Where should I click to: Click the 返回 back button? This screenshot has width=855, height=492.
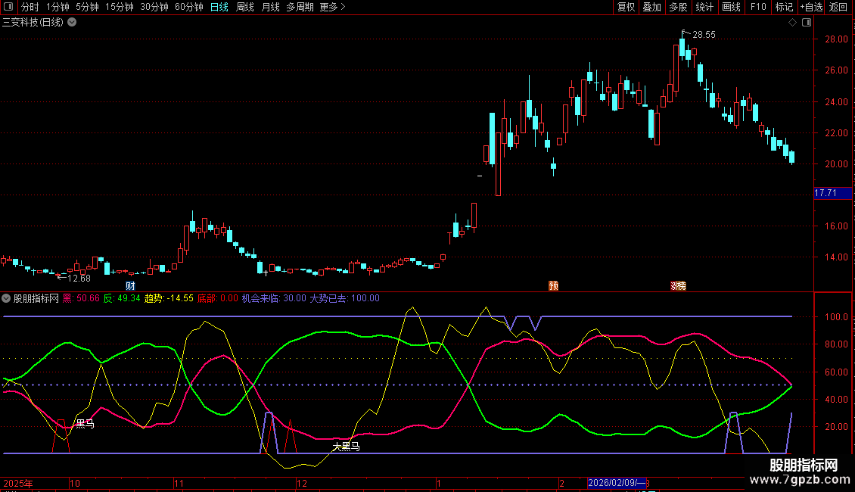pyautogui.click(x=838, y=7)
